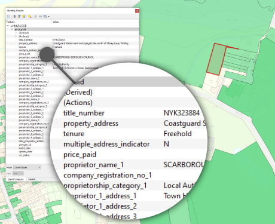The height and width of the screenshot is (224, 275).
Task: Expand the (Derived) node
Action: point(16,33)
